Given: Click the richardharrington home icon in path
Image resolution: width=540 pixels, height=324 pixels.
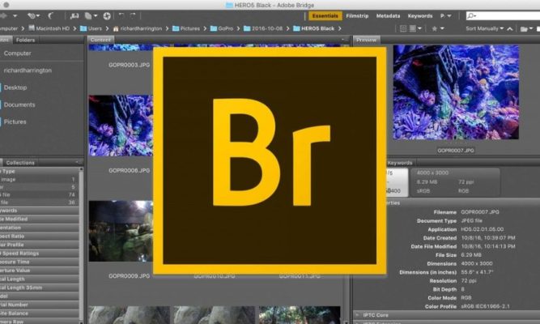Looking at the screenshot, I should [x=117, y=28].
